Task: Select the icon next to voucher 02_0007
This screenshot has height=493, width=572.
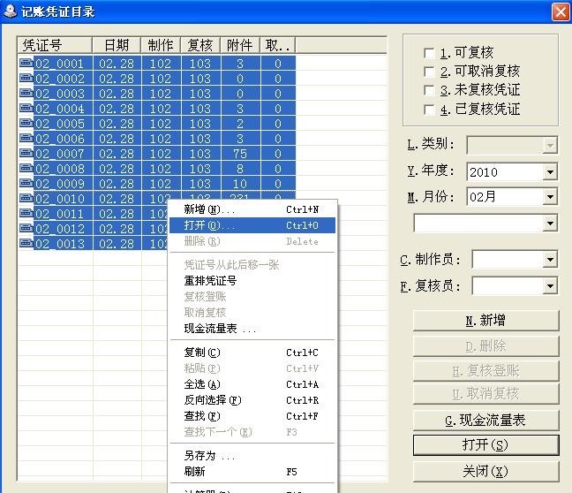Action: tap(26, 154)
